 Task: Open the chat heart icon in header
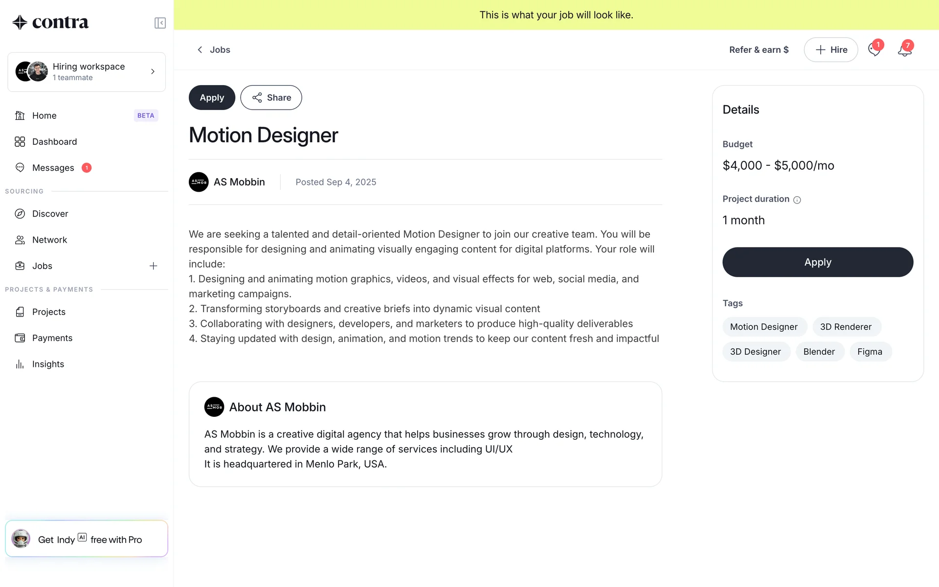coord(874,50)
